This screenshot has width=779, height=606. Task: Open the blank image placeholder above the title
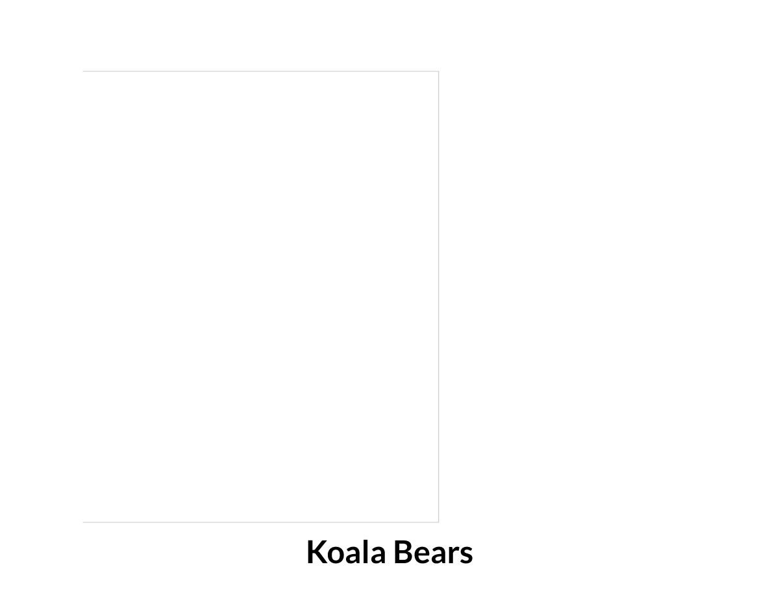pos(260,297)
